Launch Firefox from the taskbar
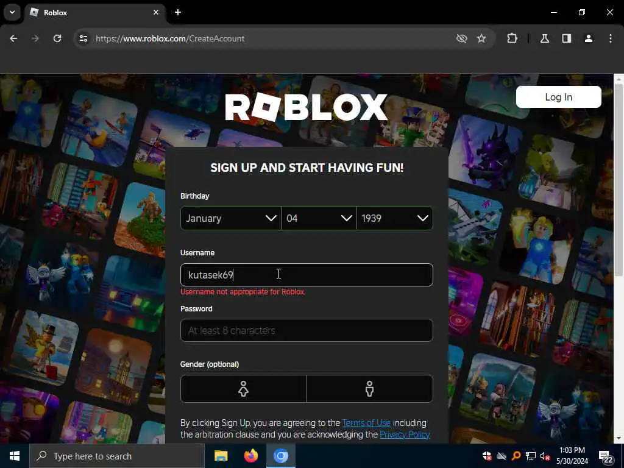 pyautogui.click(x=250, y=456)
